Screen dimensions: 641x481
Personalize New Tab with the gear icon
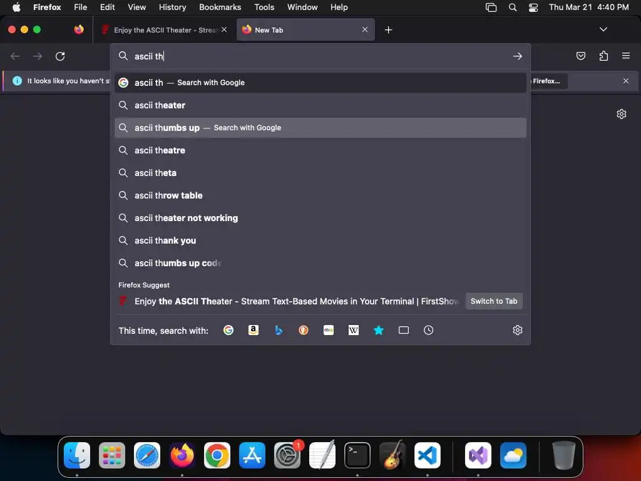[x=622, y=114]
